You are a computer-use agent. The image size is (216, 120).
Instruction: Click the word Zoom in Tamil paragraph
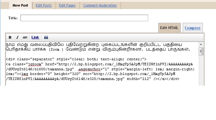pos(55,49)
